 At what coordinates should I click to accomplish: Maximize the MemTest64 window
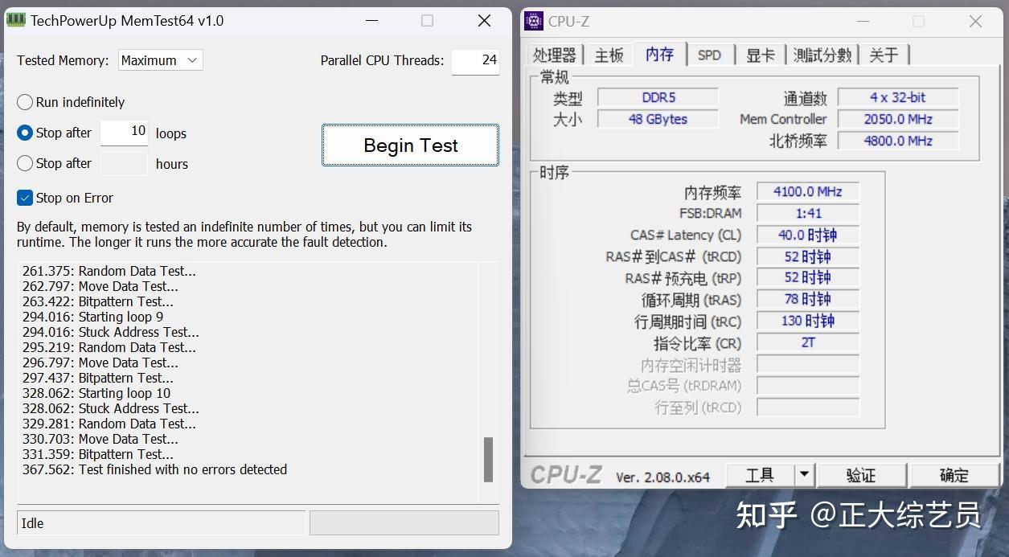tap(427, 20)
